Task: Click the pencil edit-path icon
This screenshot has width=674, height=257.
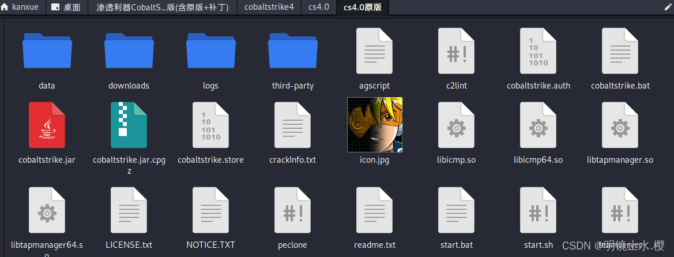Action: (668, 7)
